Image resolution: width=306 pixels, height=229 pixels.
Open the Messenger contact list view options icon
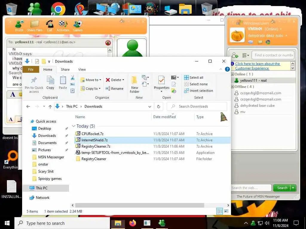[246, 55]
